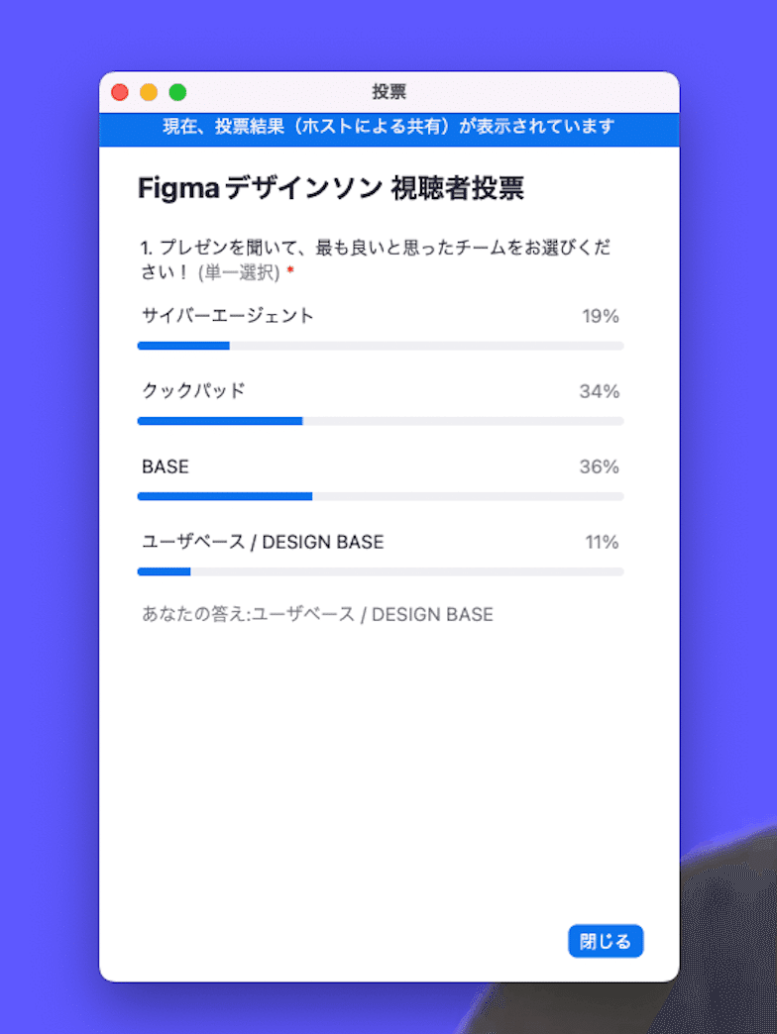Click the クックパッド result label
Screen dimensions: 777x1034
194,391
